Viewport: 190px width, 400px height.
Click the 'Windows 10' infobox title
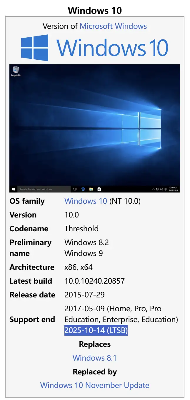95,11
